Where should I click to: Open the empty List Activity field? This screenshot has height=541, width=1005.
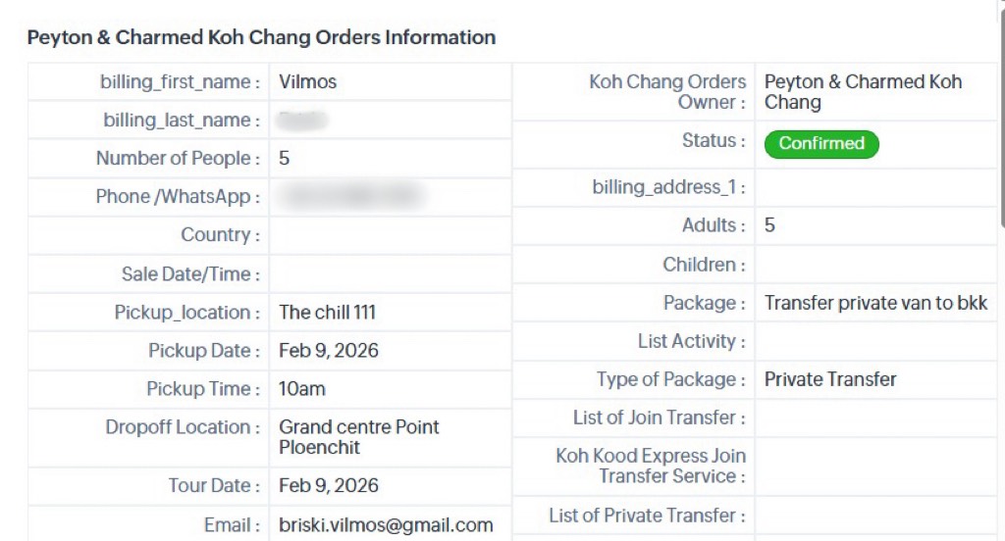click(875, 342)
